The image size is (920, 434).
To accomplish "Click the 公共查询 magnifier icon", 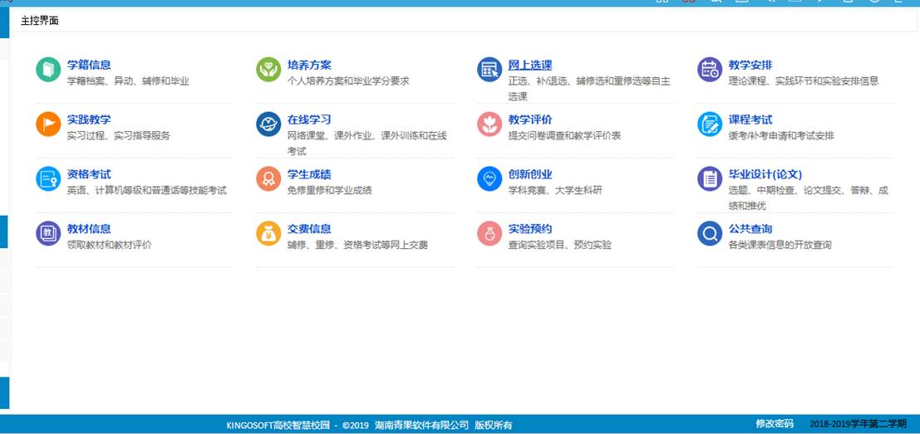I will coord(710,233).
